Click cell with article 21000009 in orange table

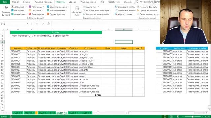[x=18, y=76]
